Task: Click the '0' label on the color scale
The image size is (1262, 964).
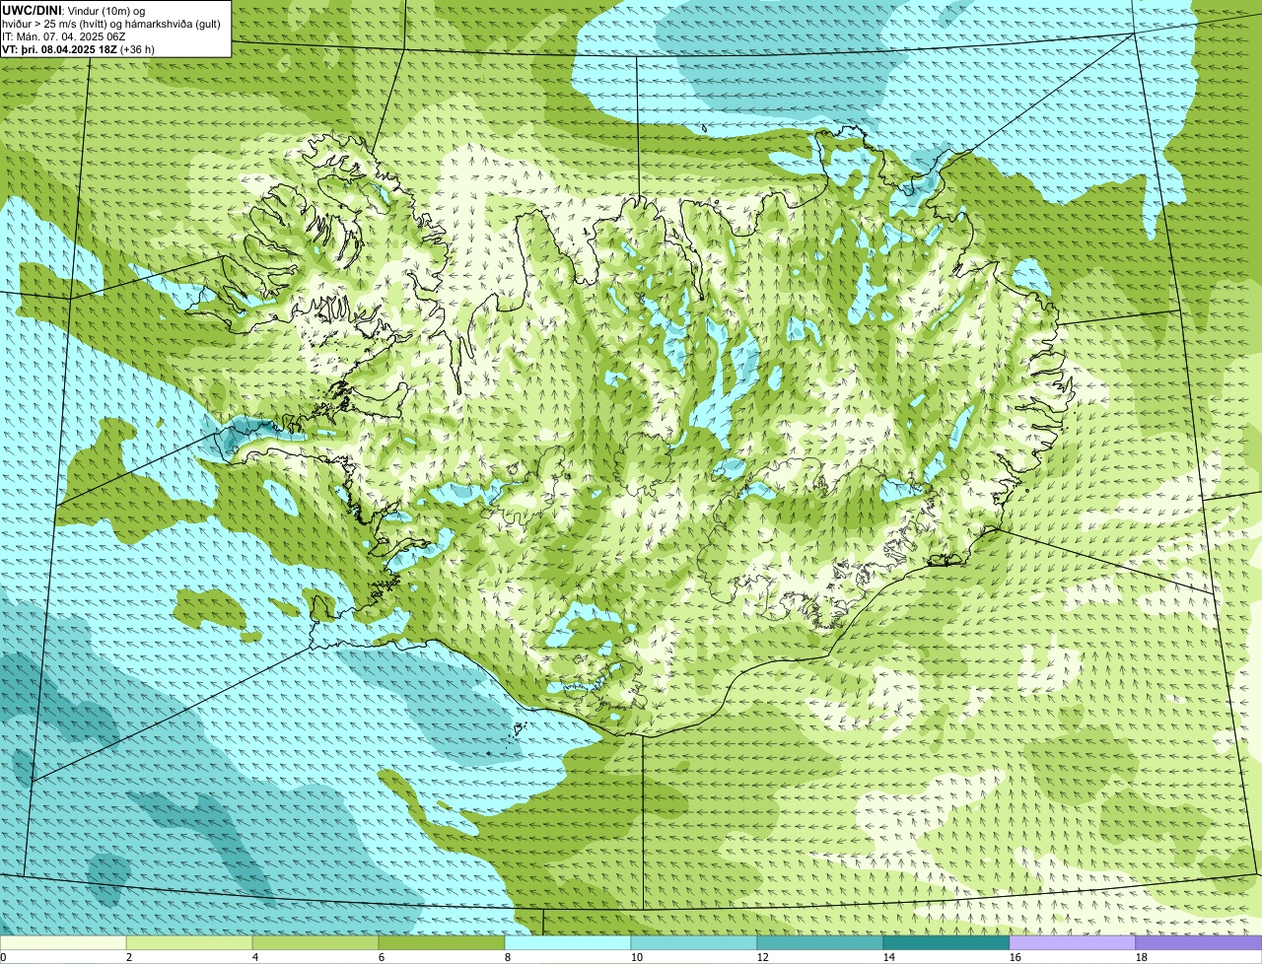Action: (x=3, y=957)
